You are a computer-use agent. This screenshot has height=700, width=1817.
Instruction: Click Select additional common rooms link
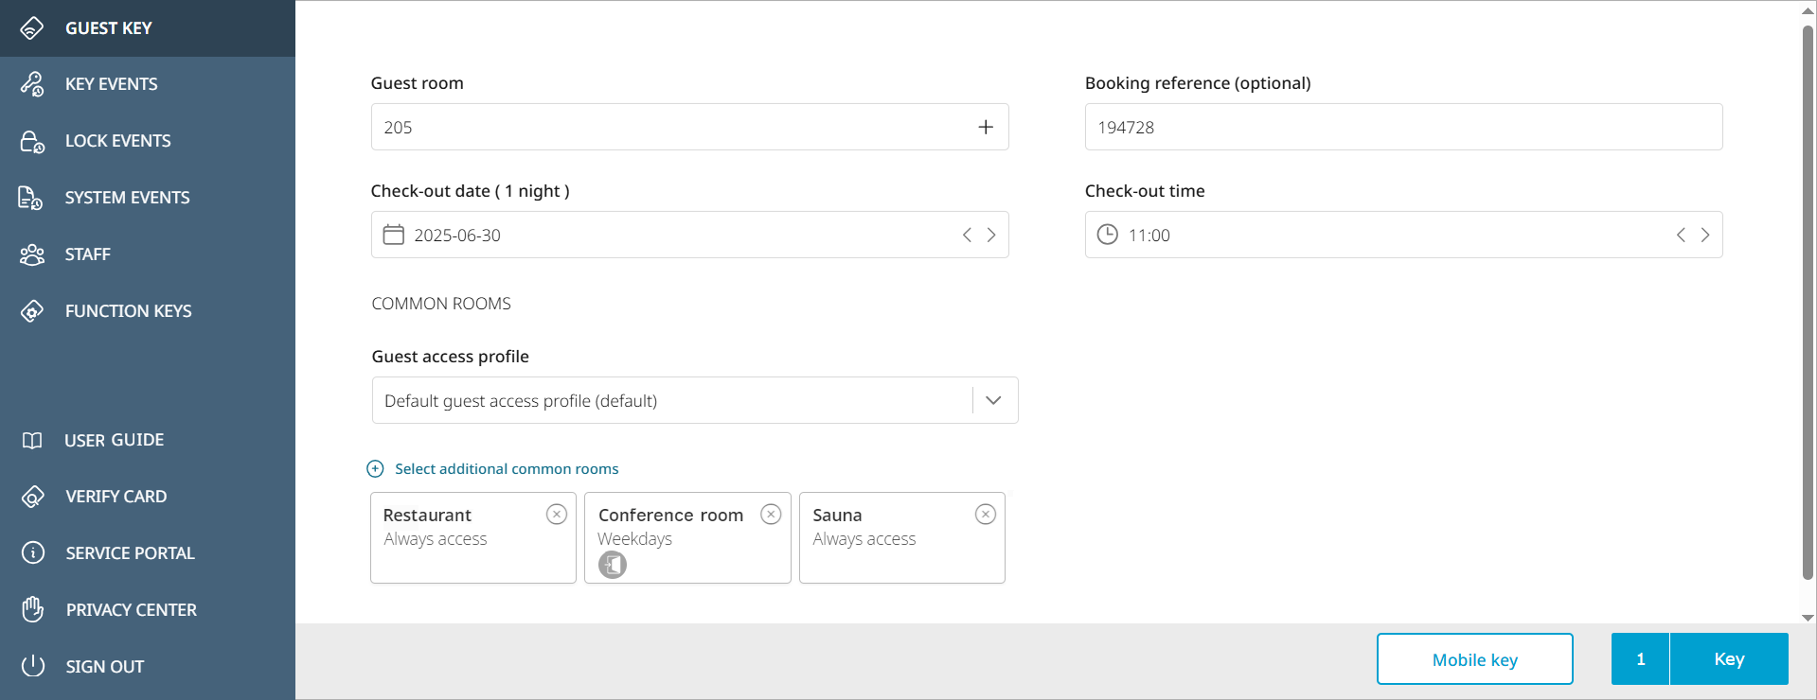click(506, 469)
